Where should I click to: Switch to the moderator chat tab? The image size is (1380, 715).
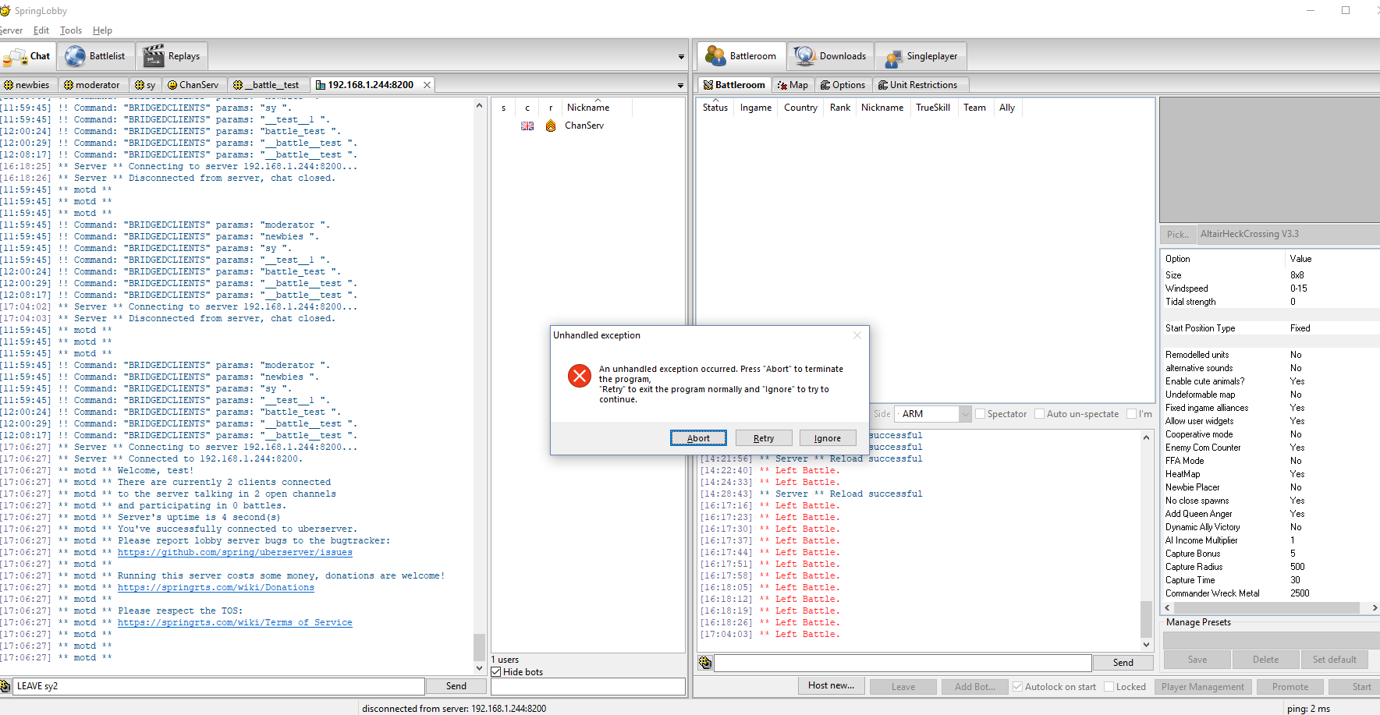92,84
